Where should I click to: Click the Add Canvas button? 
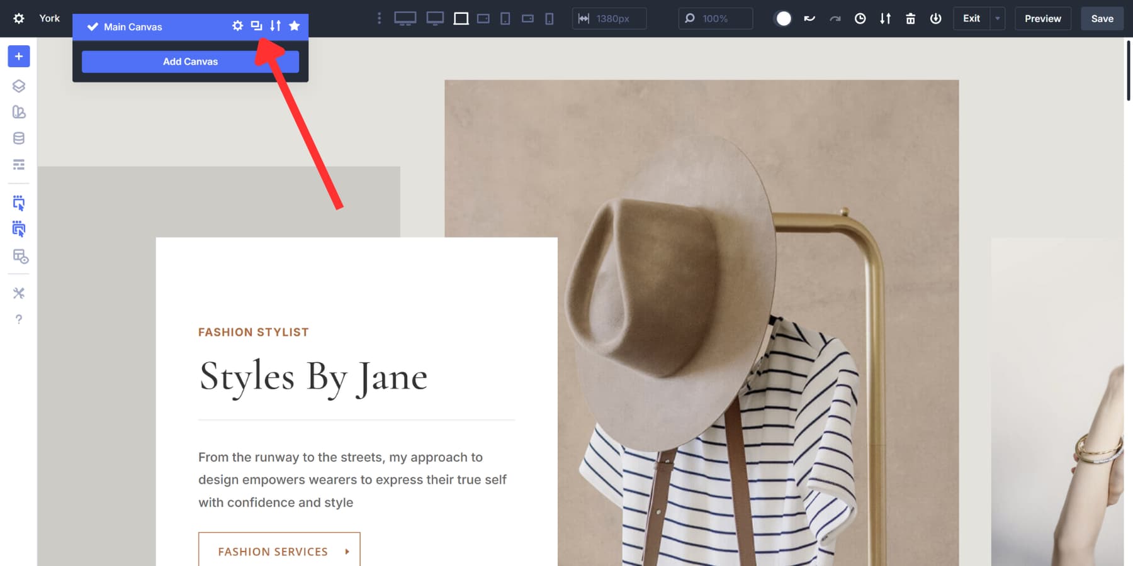189,61
